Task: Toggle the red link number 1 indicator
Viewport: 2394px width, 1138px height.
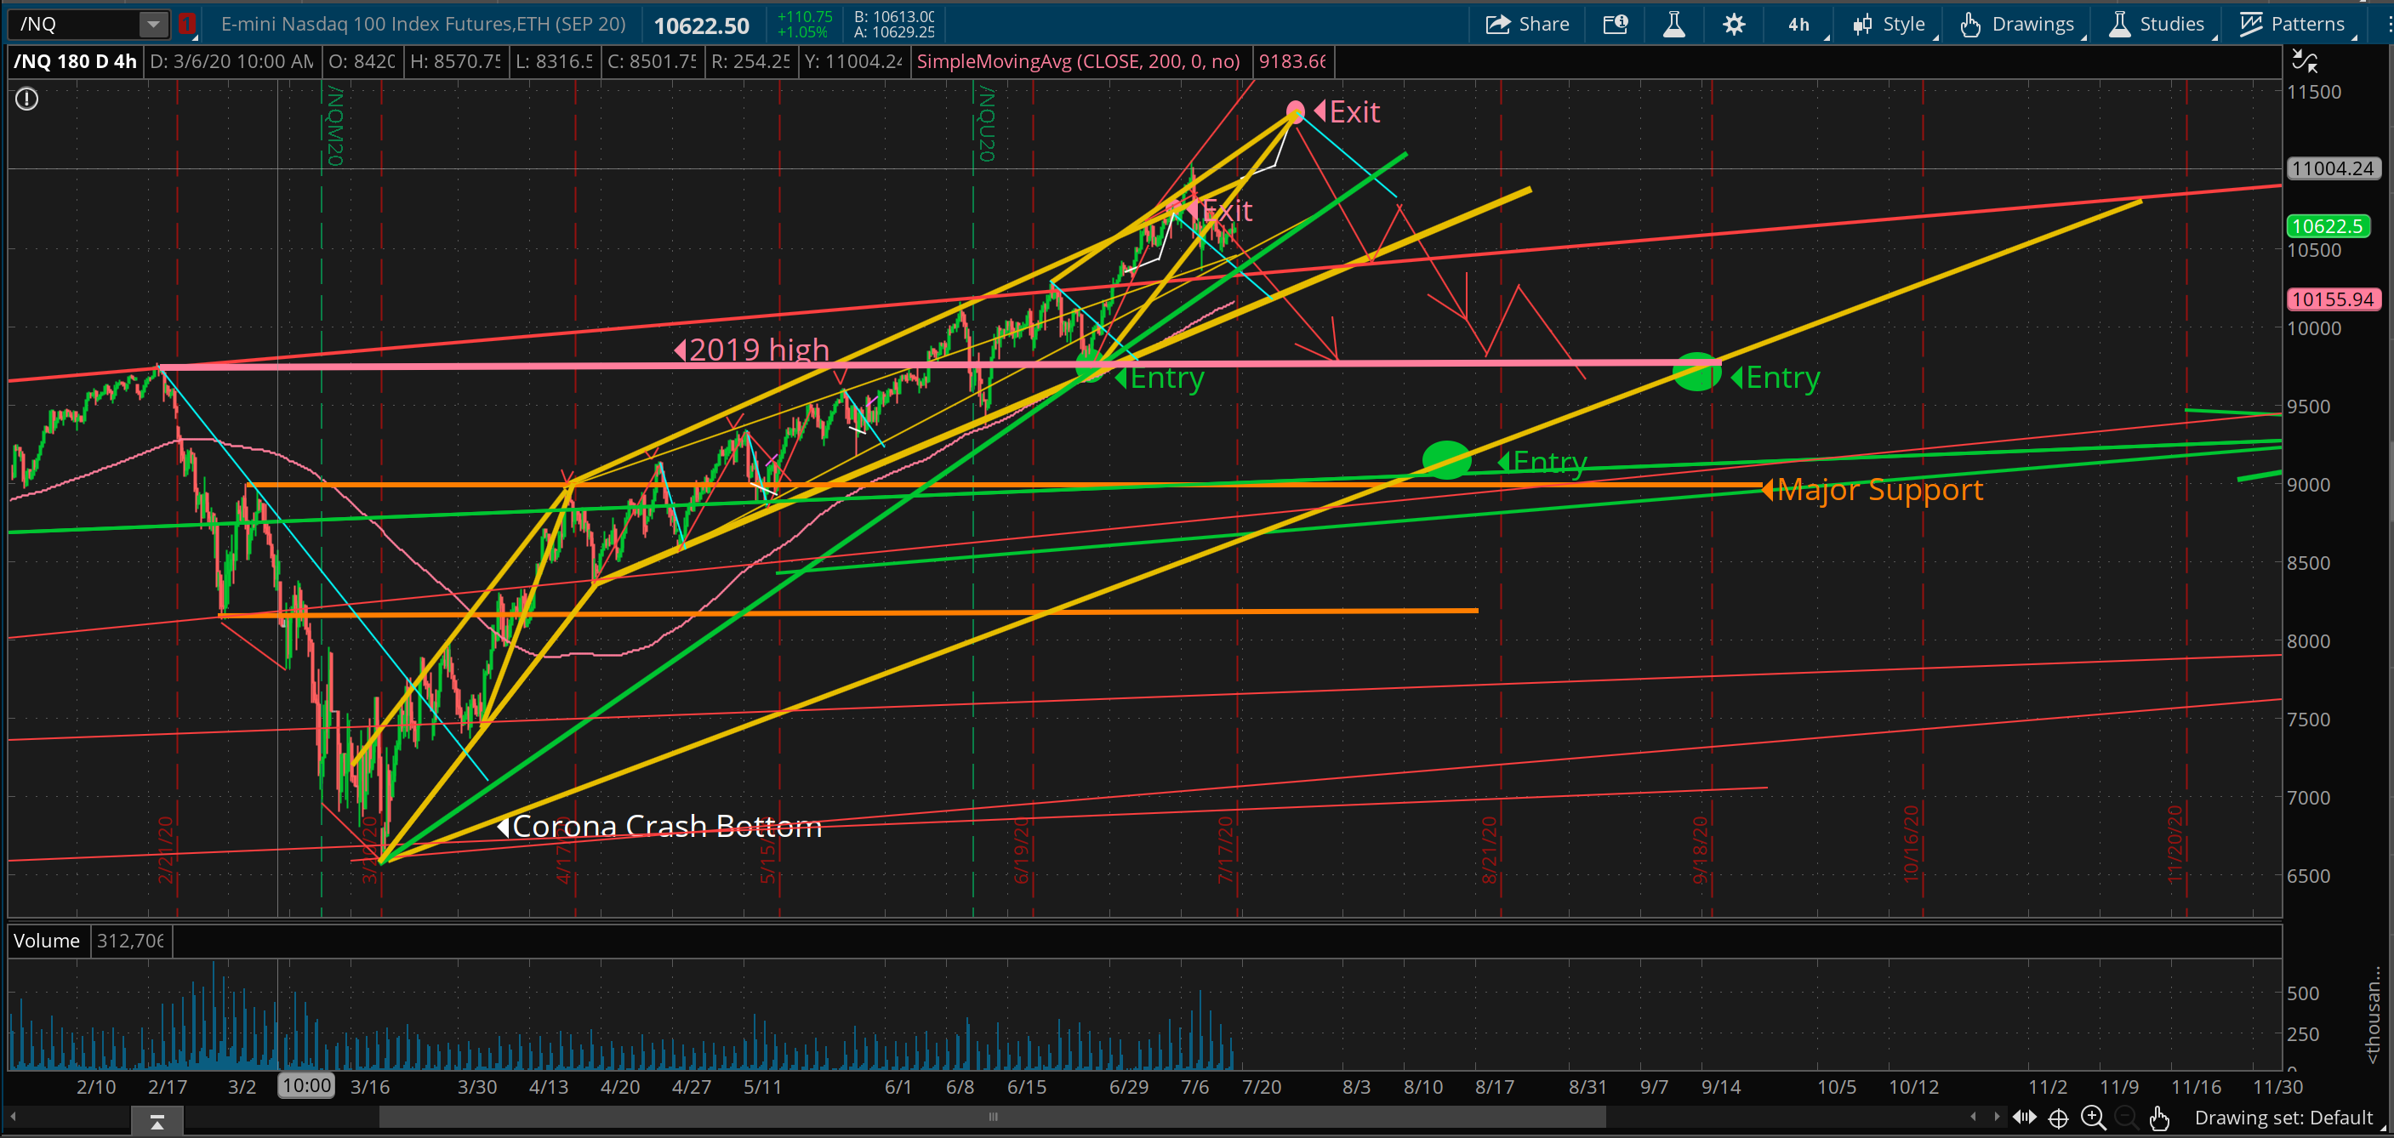Action: tap(187, 25)
